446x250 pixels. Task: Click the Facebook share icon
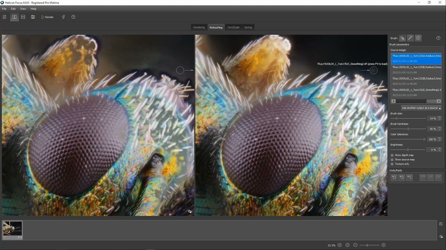(x=63, y=17)
